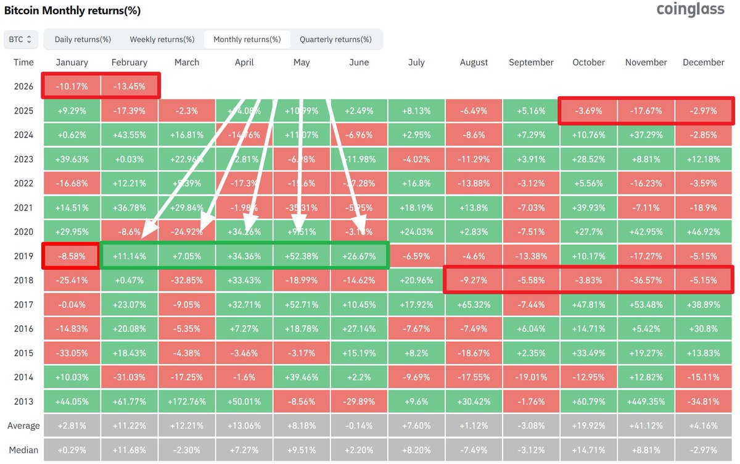Click the Average row label

coord(23,425)
